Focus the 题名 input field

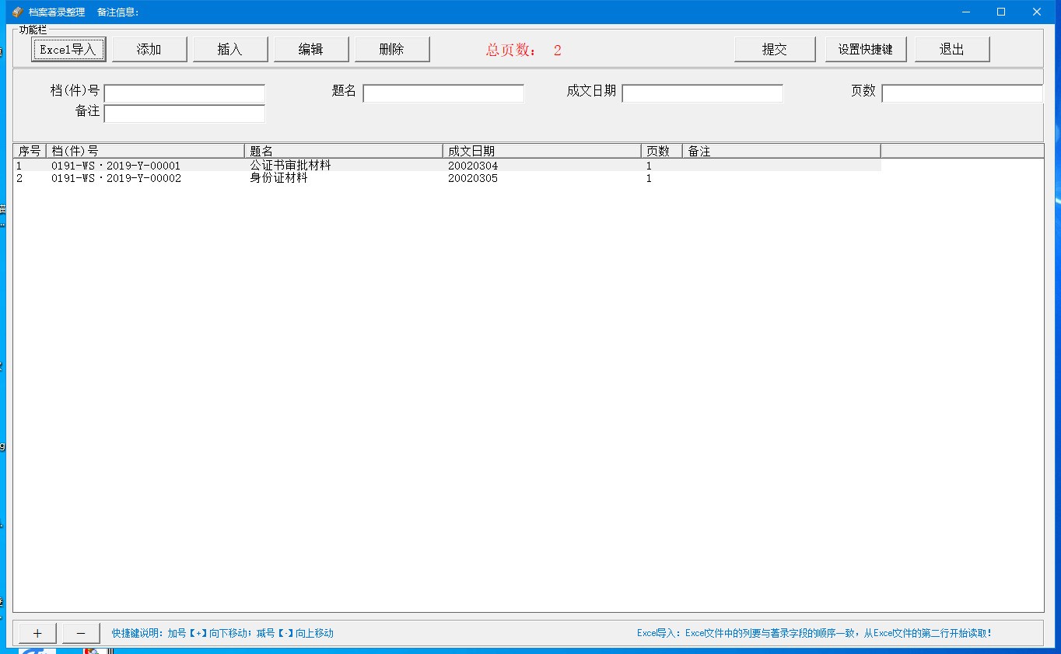pyautogui.click(x=443, y=93)
